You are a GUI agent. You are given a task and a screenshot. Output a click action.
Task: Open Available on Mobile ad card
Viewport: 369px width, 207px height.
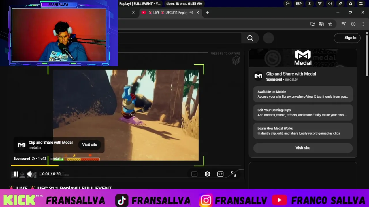click(x=303, y=94)
